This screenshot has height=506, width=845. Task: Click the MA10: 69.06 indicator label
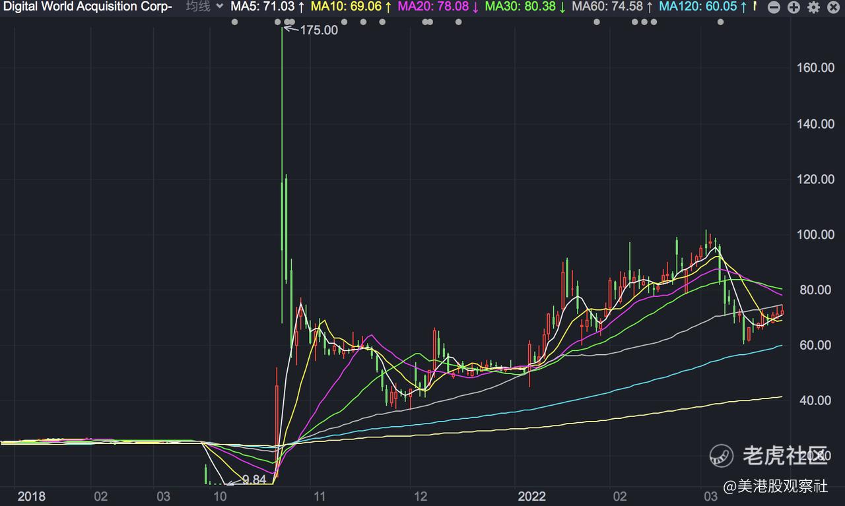[351, 7]
